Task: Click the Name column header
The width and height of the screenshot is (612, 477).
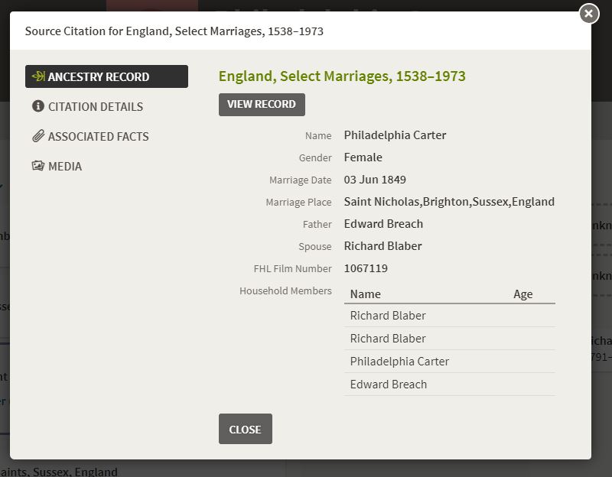Action: tap(365, 294)
